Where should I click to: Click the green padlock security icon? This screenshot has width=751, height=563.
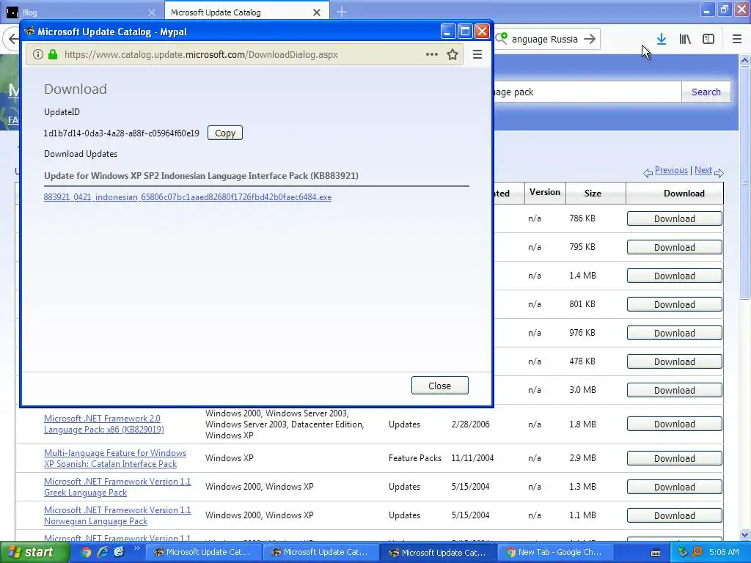pos(53,54)
